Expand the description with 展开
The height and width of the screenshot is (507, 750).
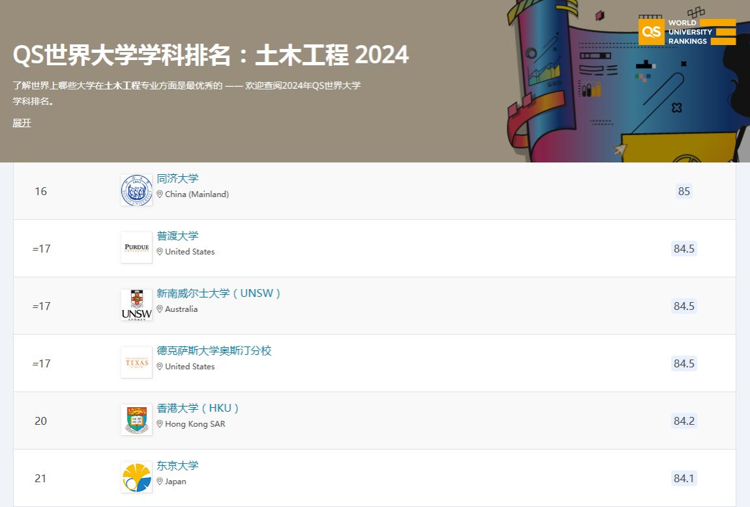22,123
